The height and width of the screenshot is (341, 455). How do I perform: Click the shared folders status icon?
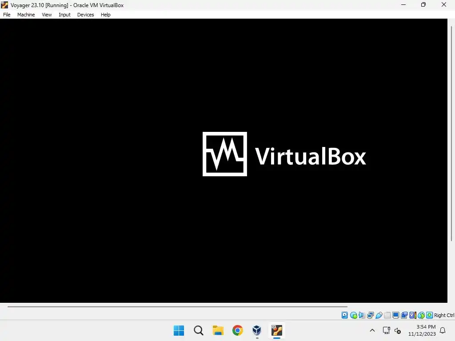(387, 315)
